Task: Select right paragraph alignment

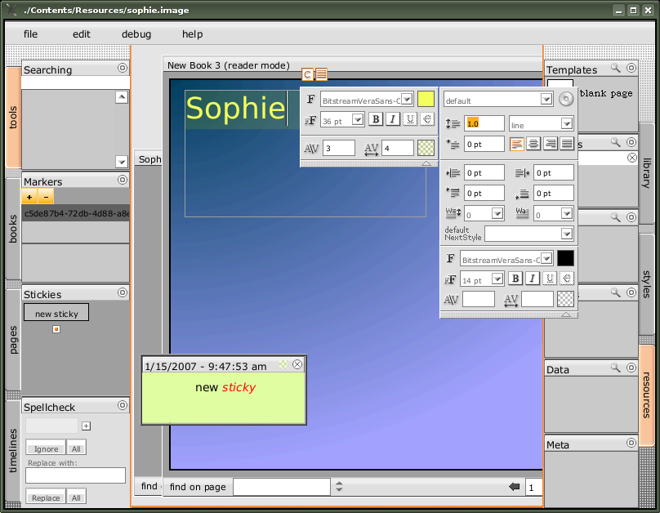Action: [551, 144]
